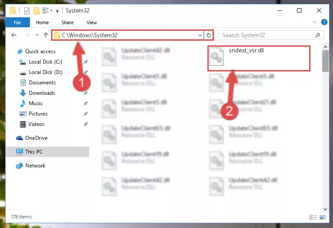333x228 pixels.
Task: Select Network in navigation pane
Action: coord(35,165)
